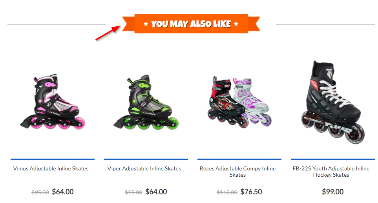Click the crossed-out $95.00 price under Venus
Image resolution: width=378 pixels, height=203 pixels.
[x=40, y=192]
